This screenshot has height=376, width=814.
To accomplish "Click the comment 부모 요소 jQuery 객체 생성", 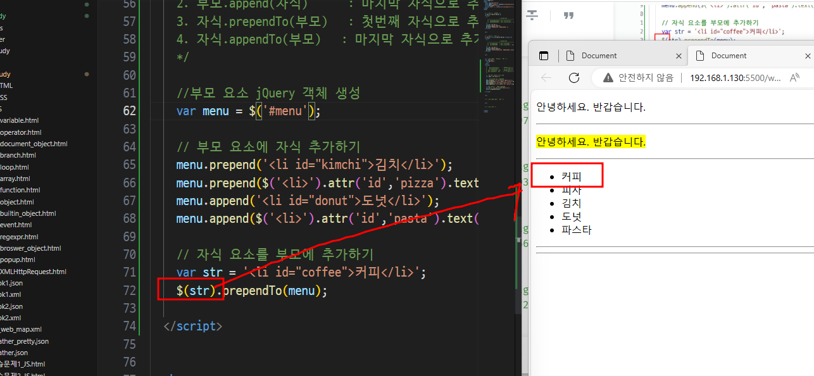I will coord(268,94).
